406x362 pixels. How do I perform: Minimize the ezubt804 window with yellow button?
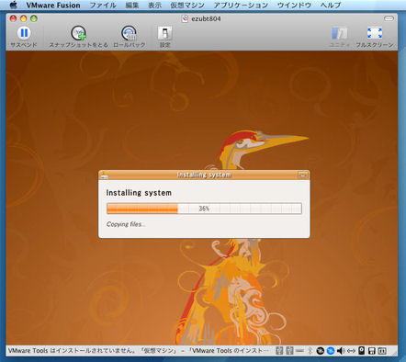coord(23,18)
